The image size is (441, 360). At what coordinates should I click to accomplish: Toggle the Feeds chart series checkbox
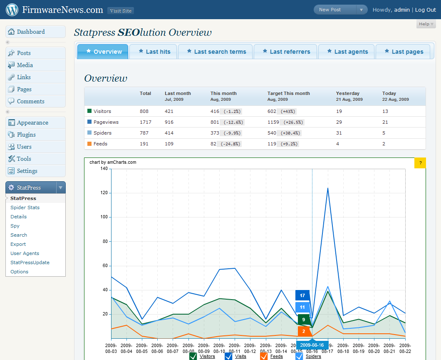coord(264,356)
